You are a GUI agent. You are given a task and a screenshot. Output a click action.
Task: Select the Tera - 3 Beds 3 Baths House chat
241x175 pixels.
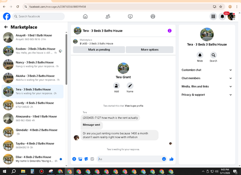tap(32, 91)
